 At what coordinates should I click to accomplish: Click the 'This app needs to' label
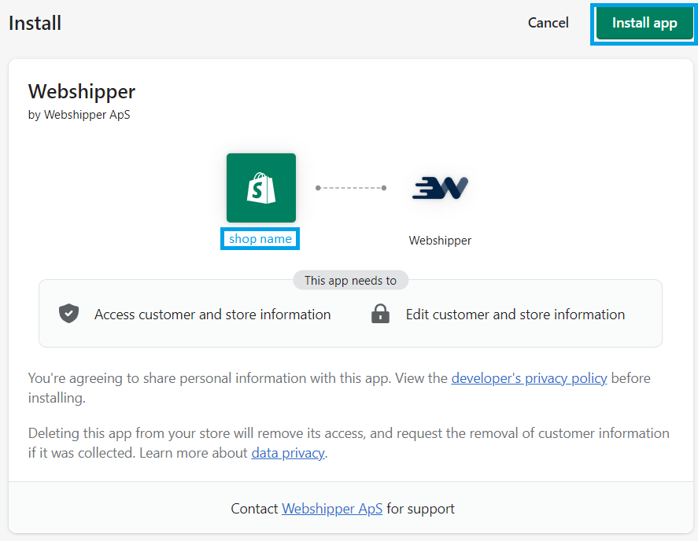tap(350, 280)
